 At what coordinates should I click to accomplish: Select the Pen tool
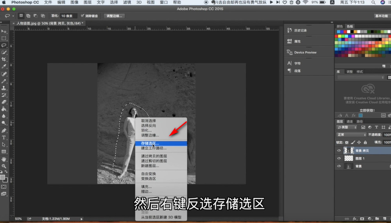point(4,130)
